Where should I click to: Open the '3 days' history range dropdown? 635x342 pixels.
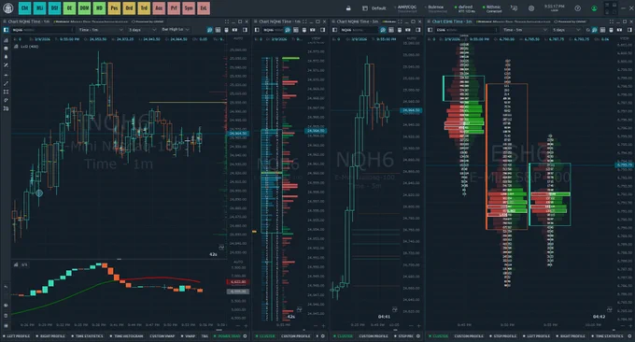142,30
